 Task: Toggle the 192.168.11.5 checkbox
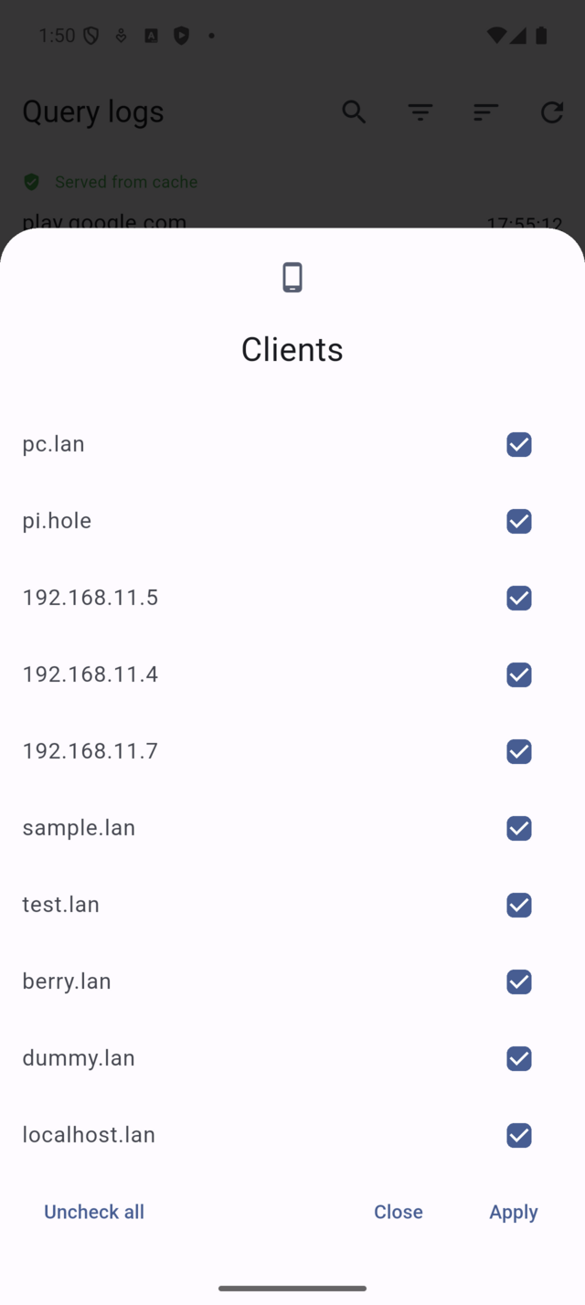(519, 598)
